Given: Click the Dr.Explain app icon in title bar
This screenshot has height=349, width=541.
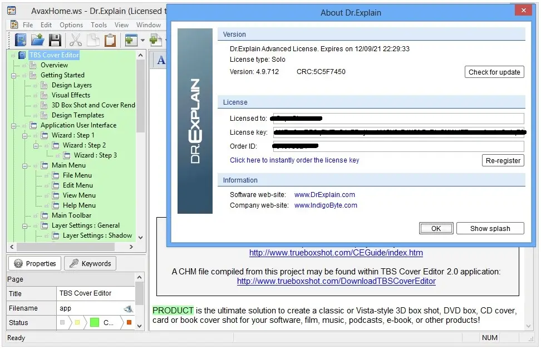Looking at the screenshot, I should tap(11, 11).
